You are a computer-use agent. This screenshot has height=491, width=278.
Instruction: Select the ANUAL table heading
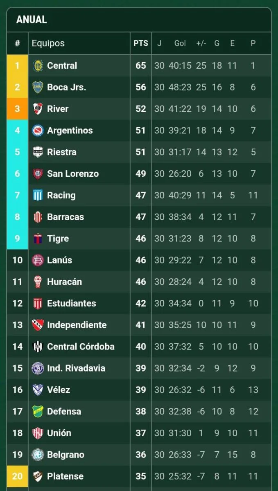pyautogui.click(x=32, y=20)
